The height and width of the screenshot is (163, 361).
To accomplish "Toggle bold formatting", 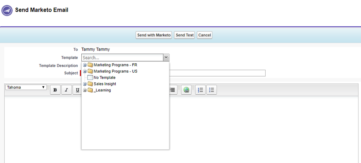I will (55, 90).
